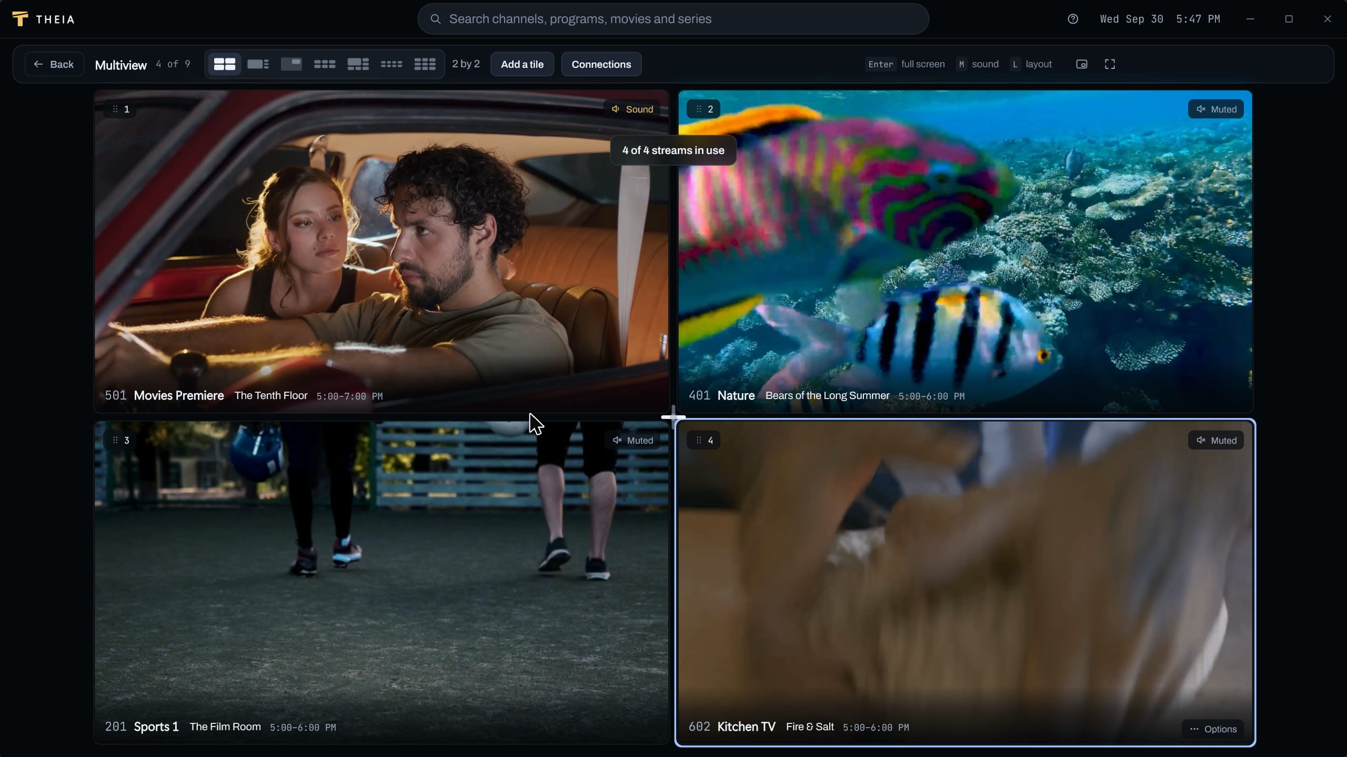Click the date and time display
The height and width of the screenshot is (757, 1347).
pos(1160,19)
